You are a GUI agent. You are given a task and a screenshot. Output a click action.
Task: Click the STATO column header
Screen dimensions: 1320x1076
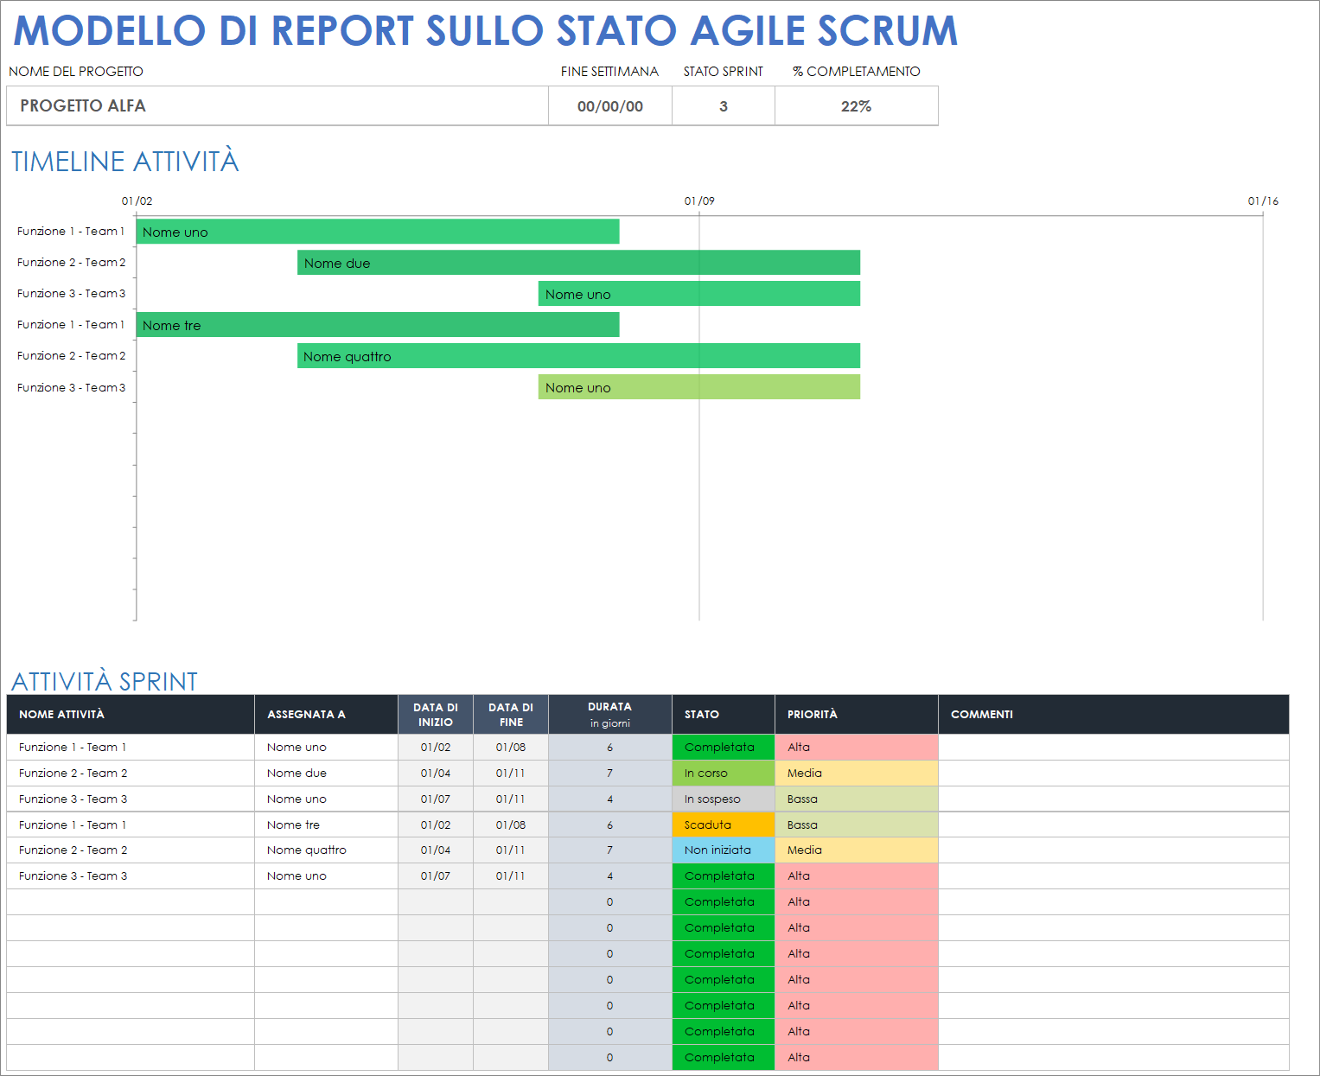(x=724, y=714)
